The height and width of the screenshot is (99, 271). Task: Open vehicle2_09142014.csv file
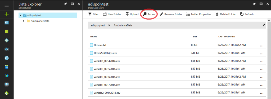pyautogui.click(x=107, y=93)
